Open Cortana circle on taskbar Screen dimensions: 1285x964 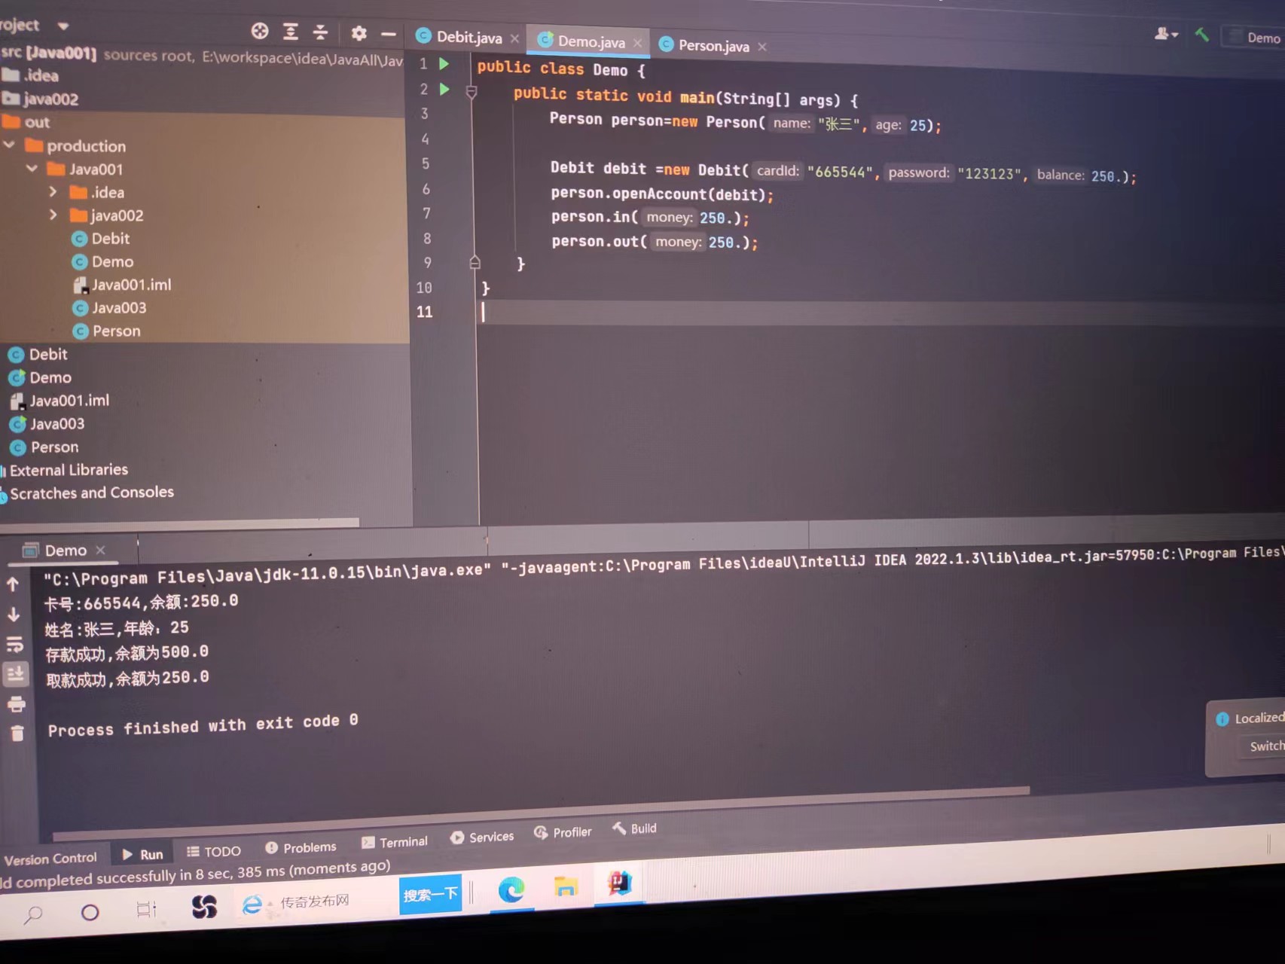(x=90, y=913)
